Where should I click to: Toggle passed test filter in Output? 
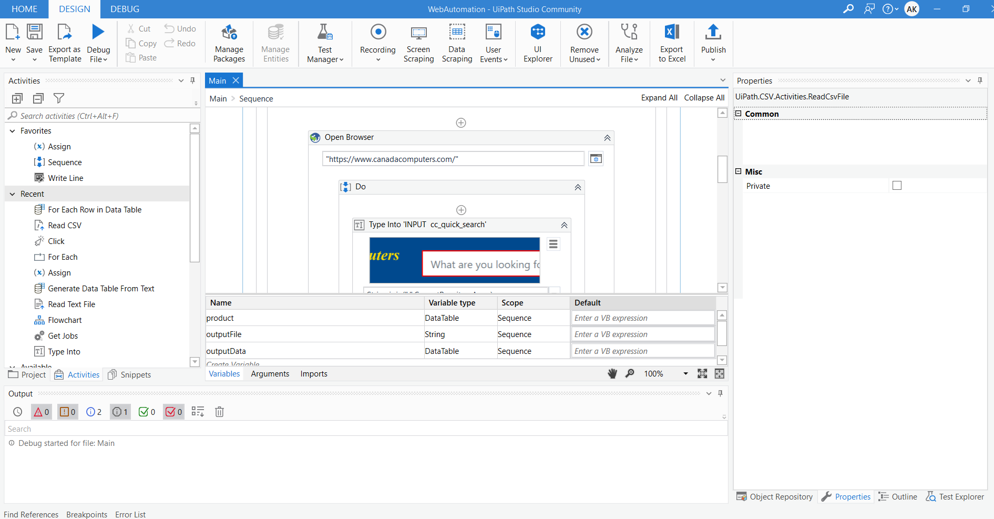(147, 412)
